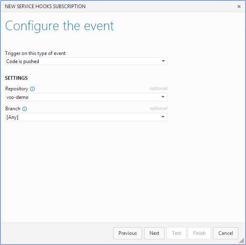Close the New Service Hooks Subscription dialog
Viewport: 246px width, 245px height.
tap(239, 7)
